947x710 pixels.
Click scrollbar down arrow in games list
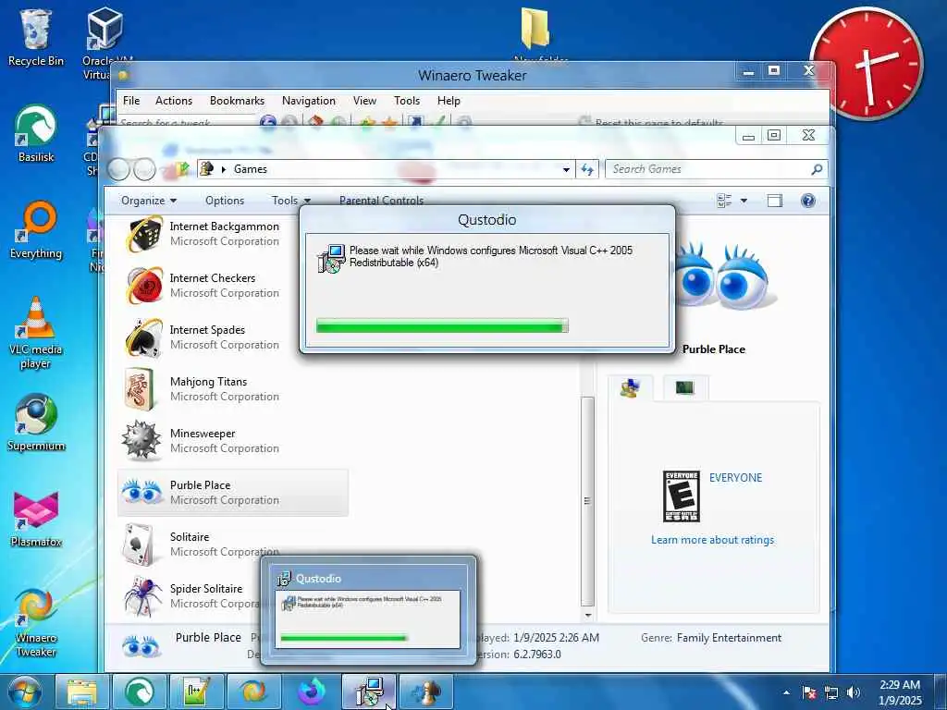[x=587, y=615]
